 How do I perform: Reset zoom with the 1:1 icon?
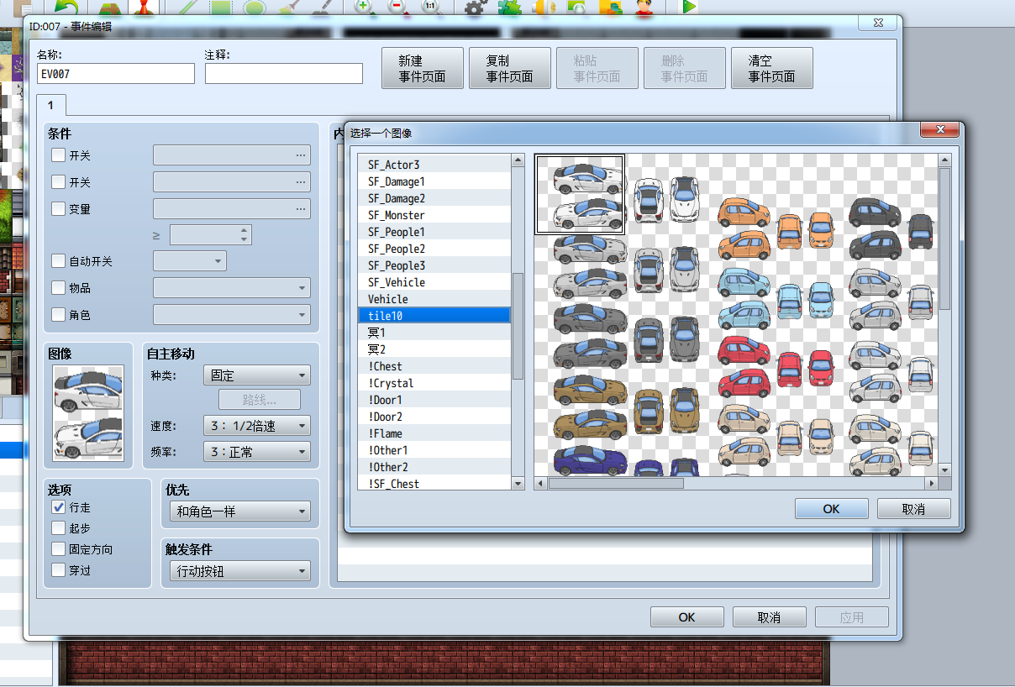click(431, 7)
